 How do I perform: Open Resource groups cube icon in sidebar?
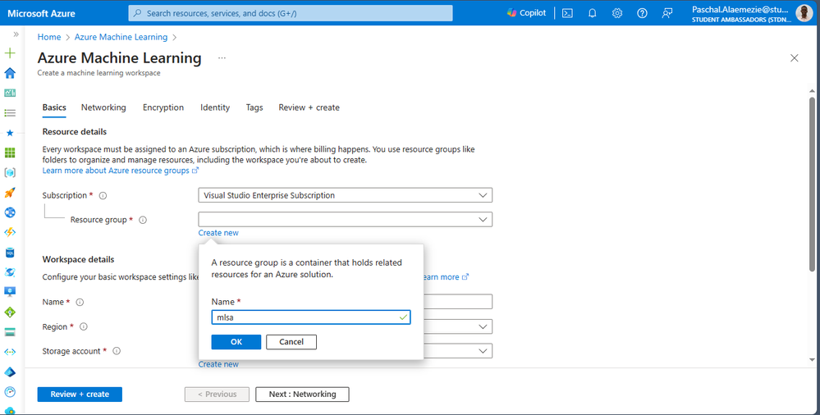tap(9, 172)
